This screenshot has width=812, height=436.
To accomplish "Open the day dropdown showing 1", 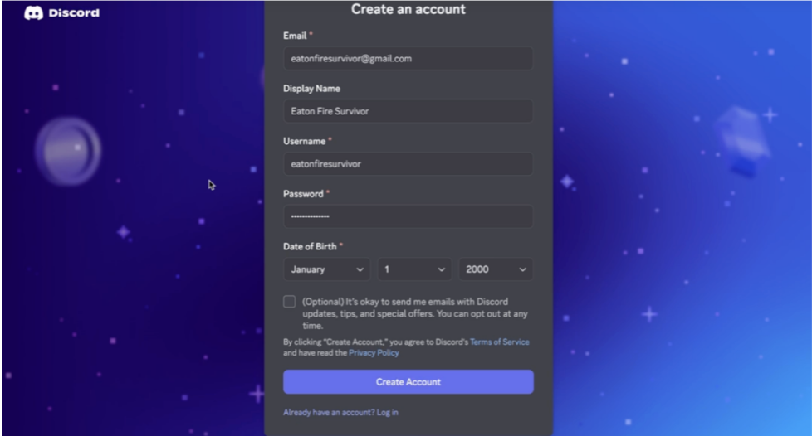I will (414, 269).
